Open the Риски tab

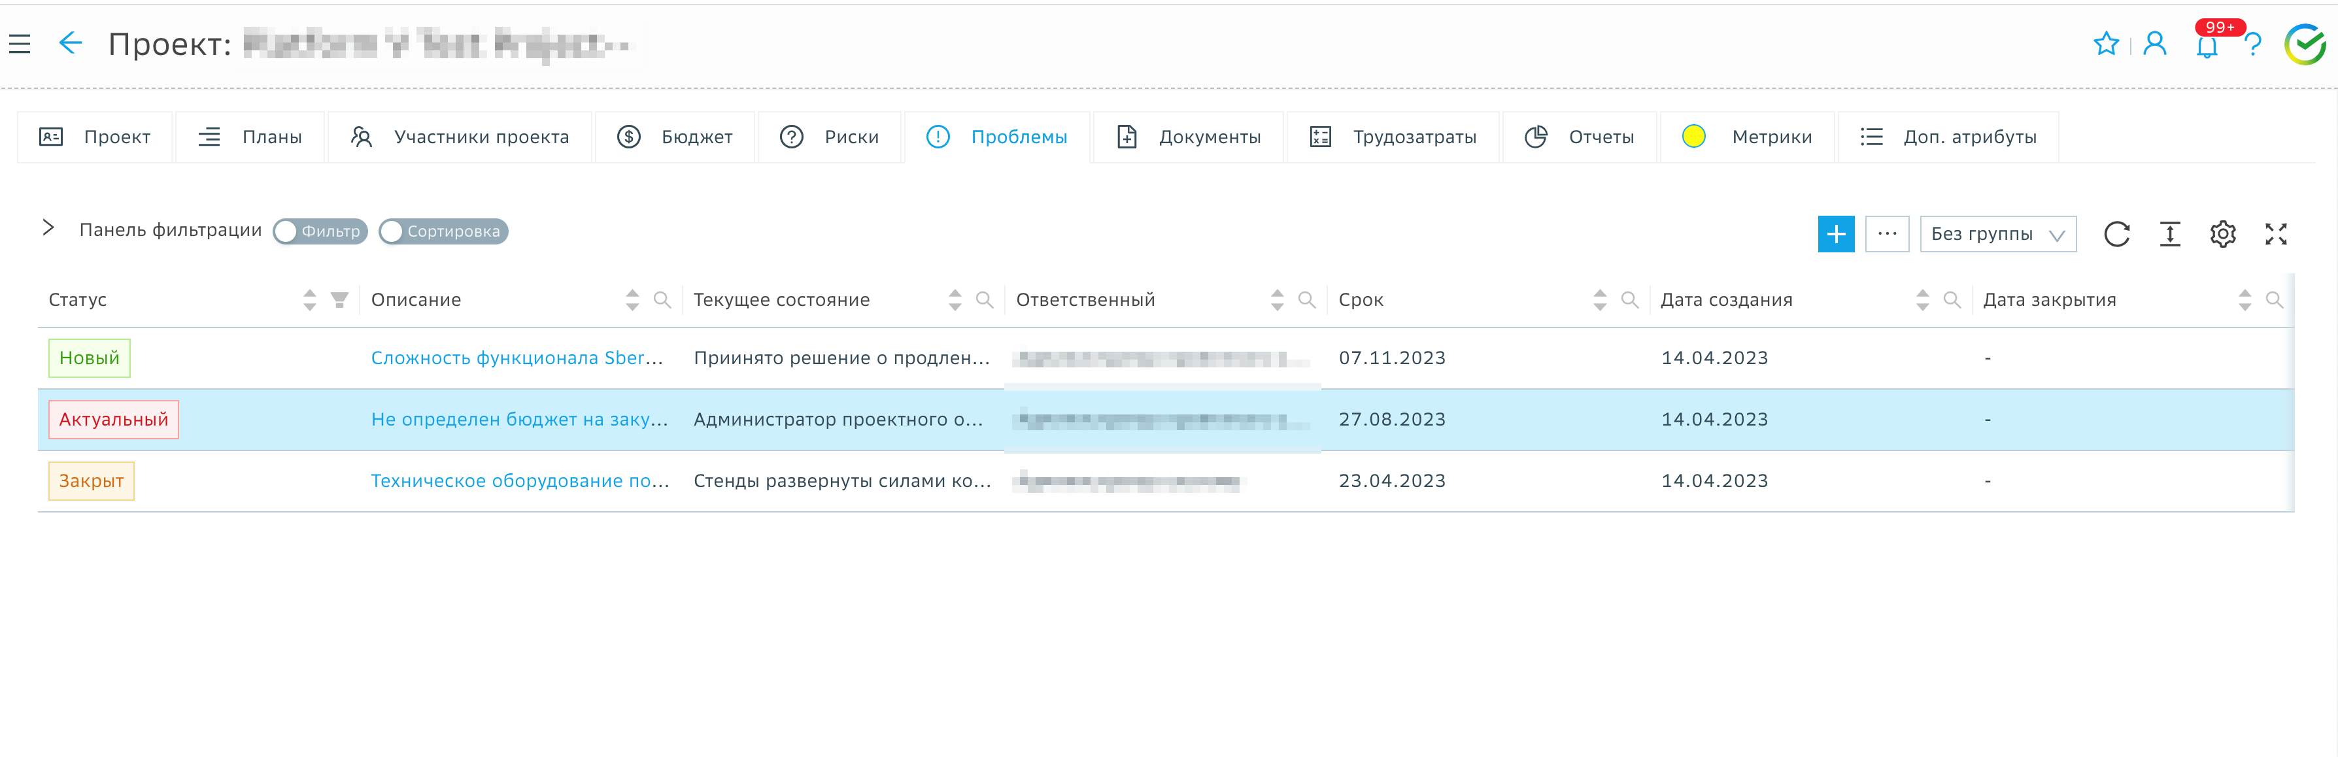click(x=830, y=137)
